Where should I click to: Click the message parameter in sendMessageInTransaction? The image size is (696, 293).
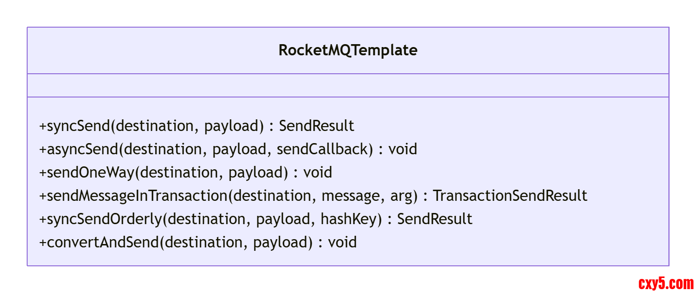click(x=351, y=196)
